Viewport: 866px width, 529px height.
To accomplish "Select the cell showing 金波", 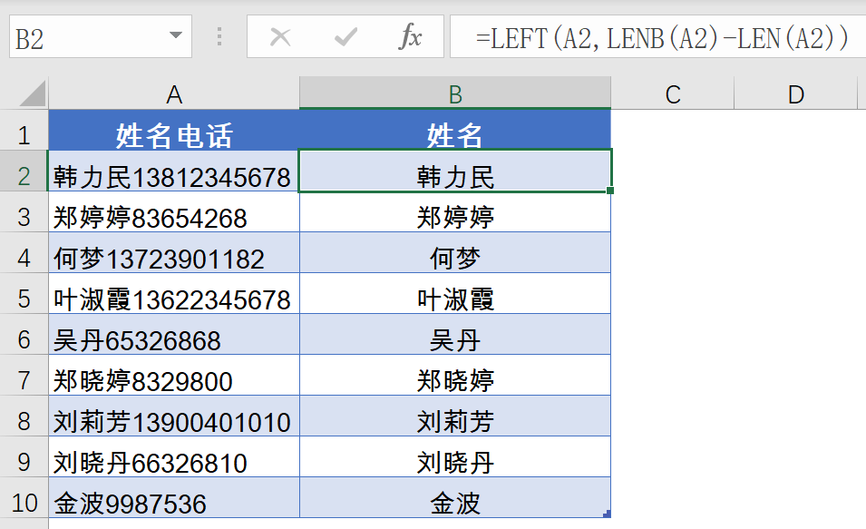I will pos(454,497).
